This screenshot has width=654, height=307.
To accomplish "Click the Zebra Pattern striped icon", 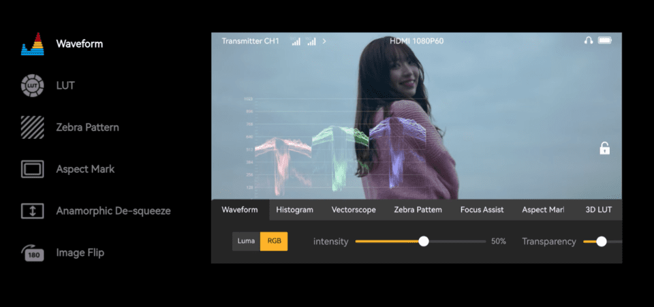I will tap(32, 127).
